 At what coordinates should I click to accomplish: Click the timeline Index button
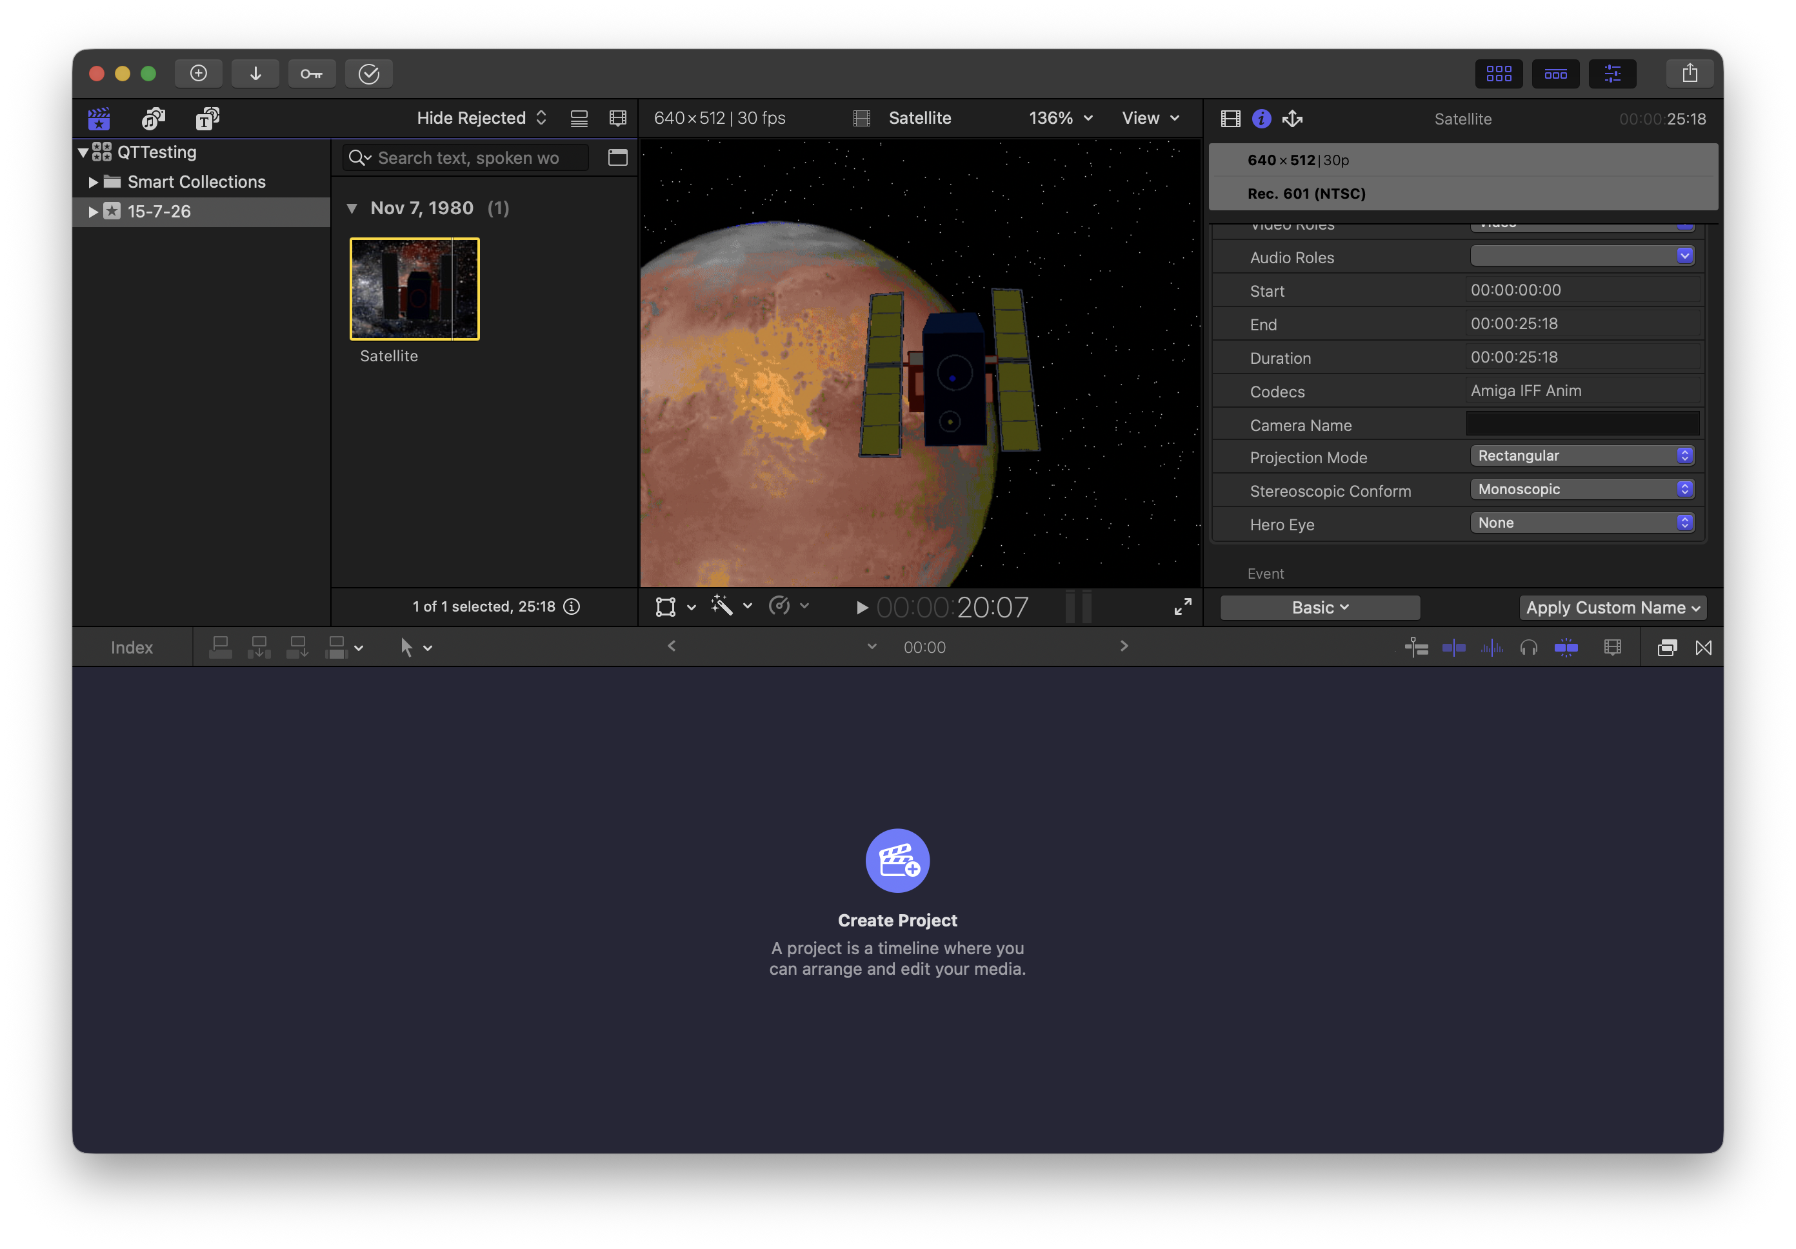point(132,648)
